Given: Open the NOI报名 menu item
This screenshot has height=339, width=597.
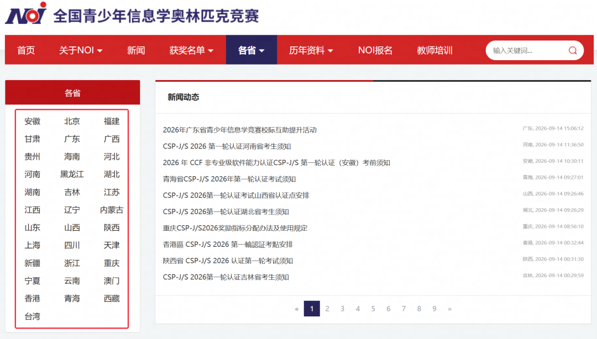Looking at the screenshot, I should coord(375,50).
